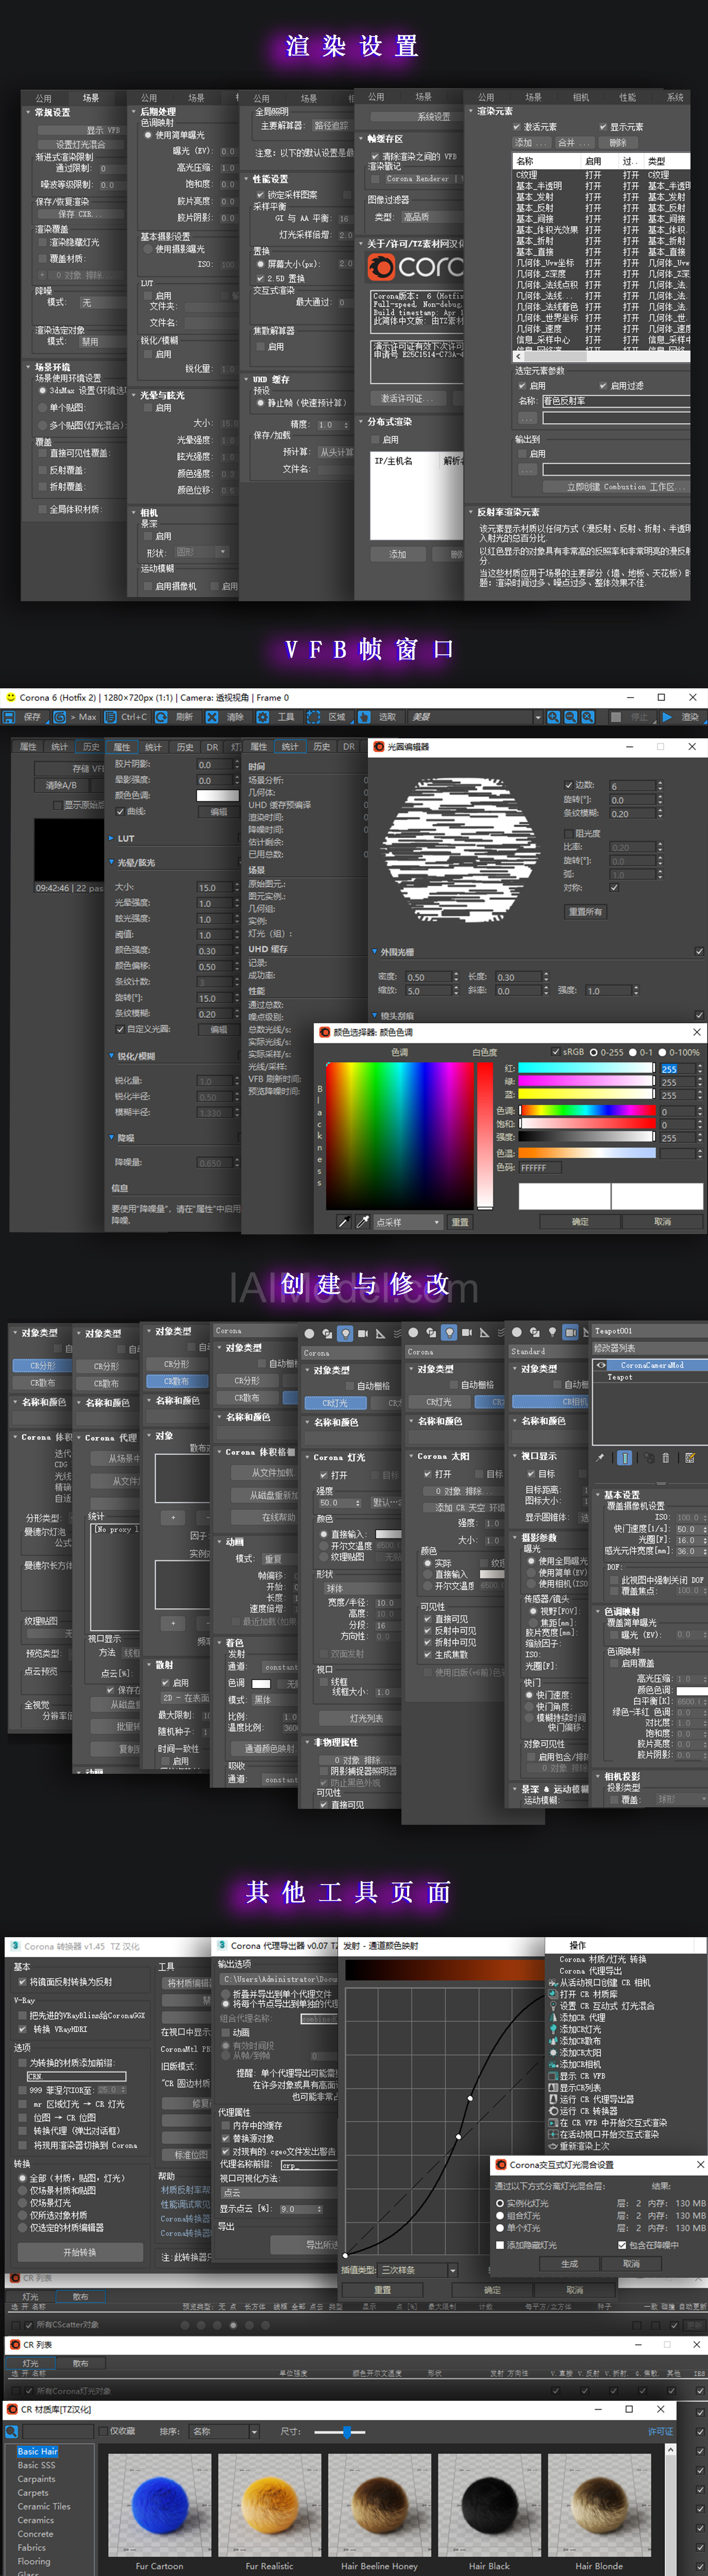
Task: Click the cameras category icon in Corona light panel
Action: pyautogui.click(x=363, y=1333)
